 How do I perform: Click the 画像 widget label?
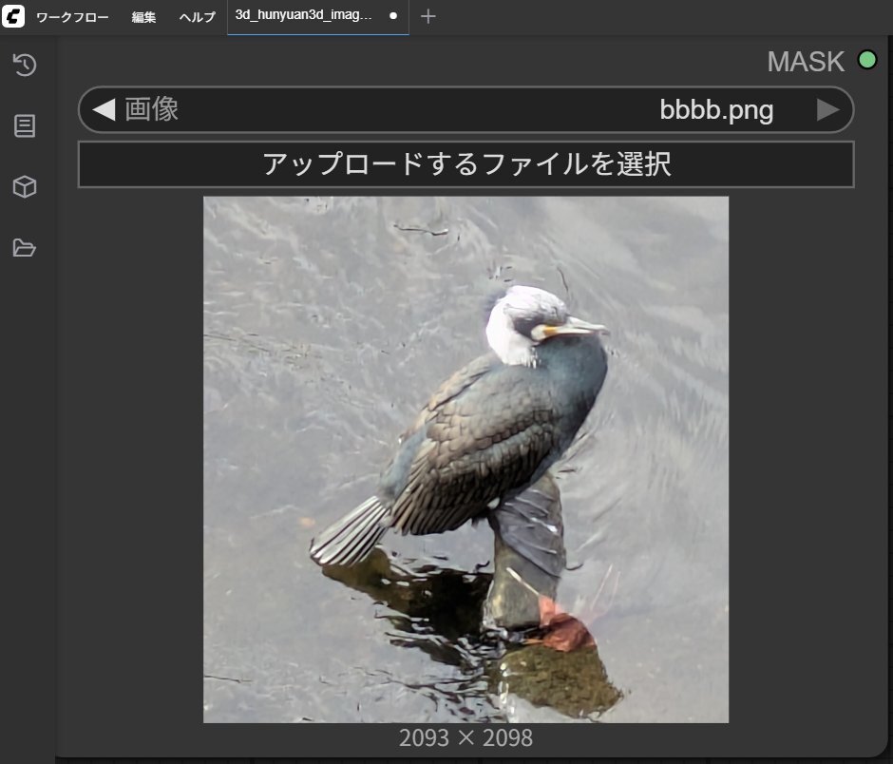[x=152, y=110]
